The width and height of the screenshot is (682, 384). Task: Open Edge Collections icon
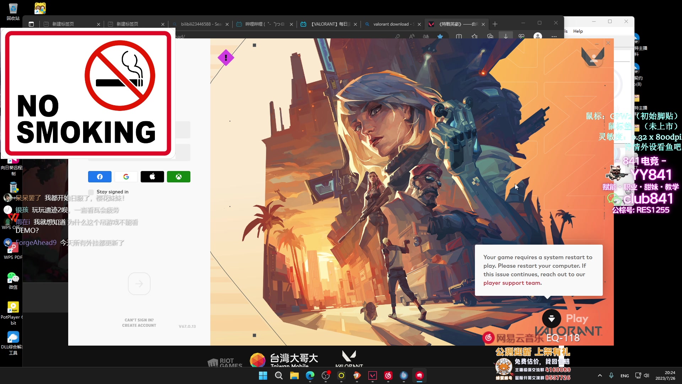pyautogui.click(x=490, y=37)
